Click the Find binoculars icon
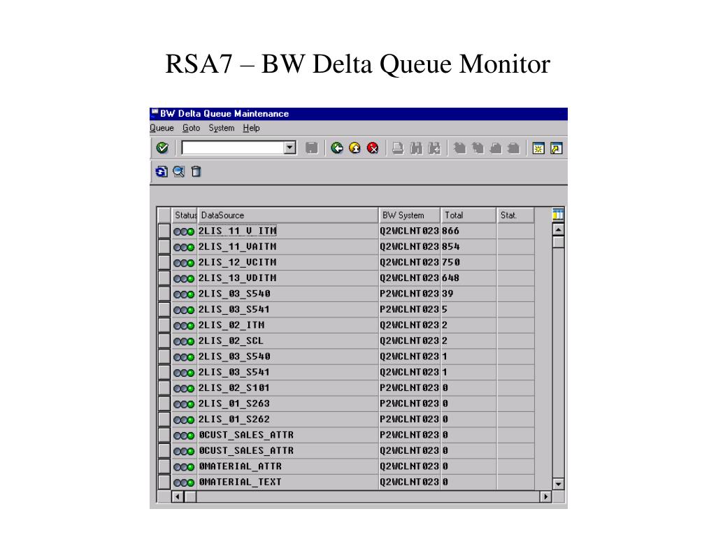 [416, 148]
